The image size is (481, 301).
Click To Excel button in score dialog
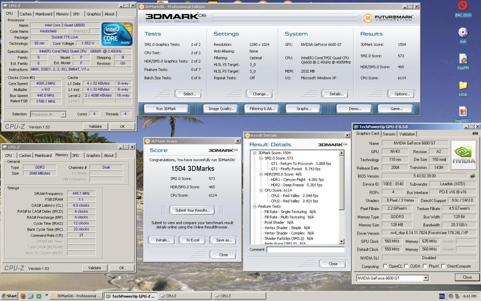[192, 240]
